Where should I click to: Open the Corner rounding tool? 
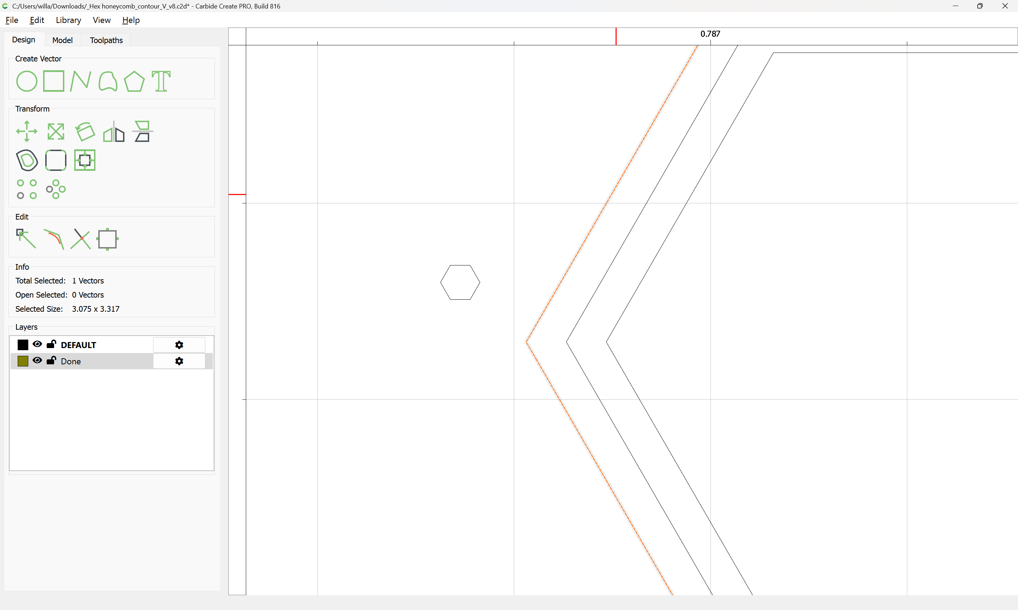pyautogui.click(x=56, y=160)
